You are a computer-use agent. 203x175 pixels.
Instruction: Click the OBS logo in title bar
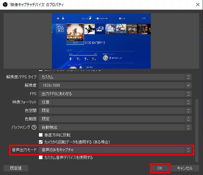pyautogui.click(x=5, y=5)
